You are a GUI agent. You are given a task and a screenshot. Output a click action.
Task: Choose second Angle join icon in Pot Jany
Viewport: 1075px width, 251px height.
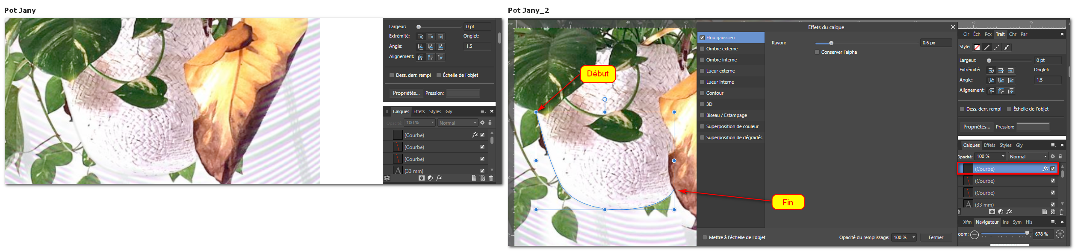(431, 47)
